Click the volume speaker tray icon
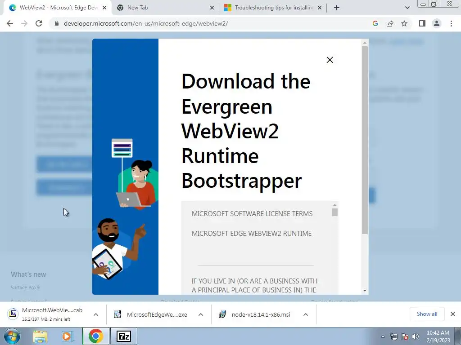Image resolution: width=461 pixels, height=345 pixels. 416,336
